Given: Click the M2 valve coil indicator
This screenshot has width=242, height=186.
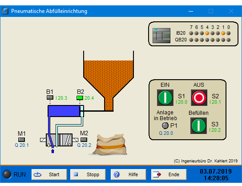Looking at the screenshot, I should click(84, 140).
